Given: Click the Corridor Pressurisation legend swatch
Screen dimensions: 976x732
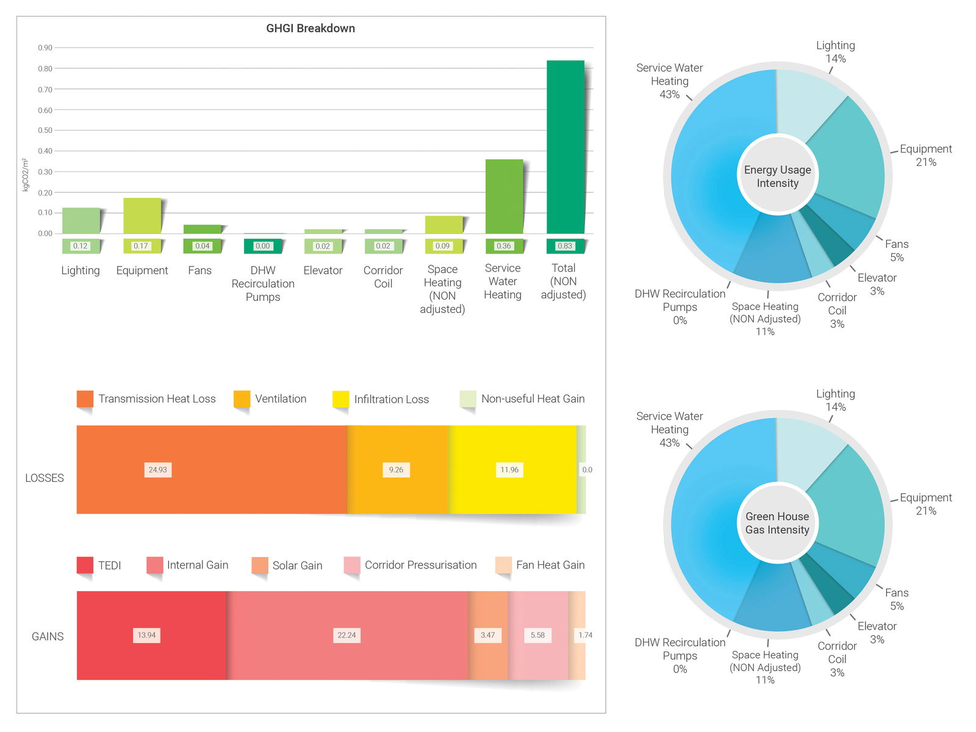Looking at the screenshot, I should click(352, 565).
